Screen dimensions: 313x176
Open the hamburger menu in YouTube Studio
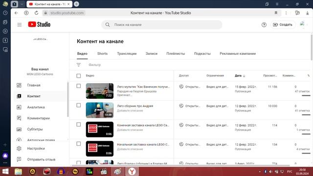[x=20, y=24]
